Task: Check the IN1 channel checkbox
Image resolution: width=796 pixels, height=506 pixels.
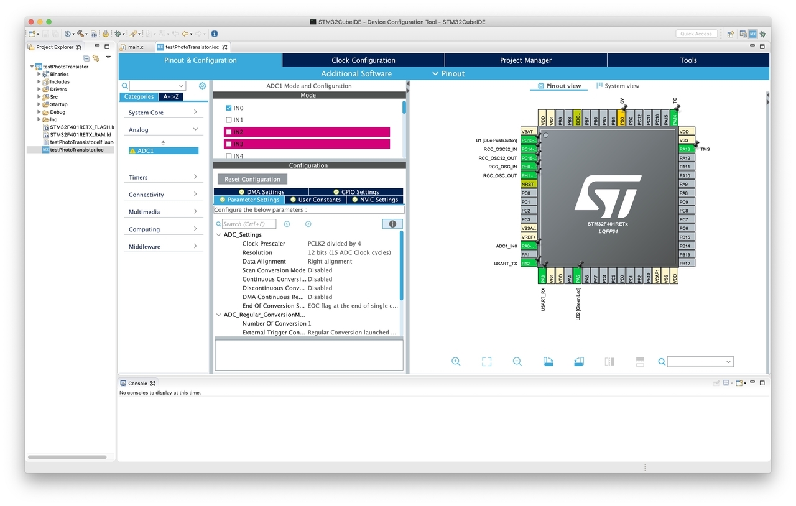Action: (x=229, y=120)
